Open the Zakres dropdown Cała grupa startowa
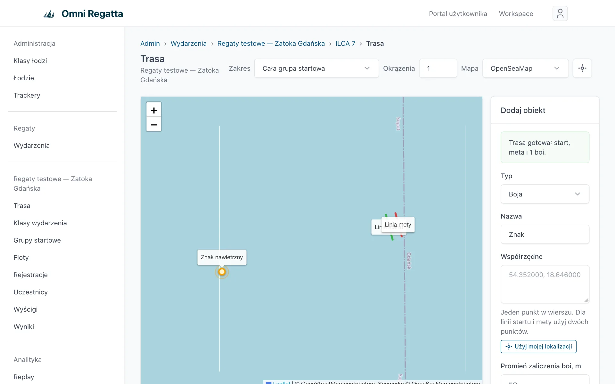This screenshot has width=615, height=384. point(316,68)
